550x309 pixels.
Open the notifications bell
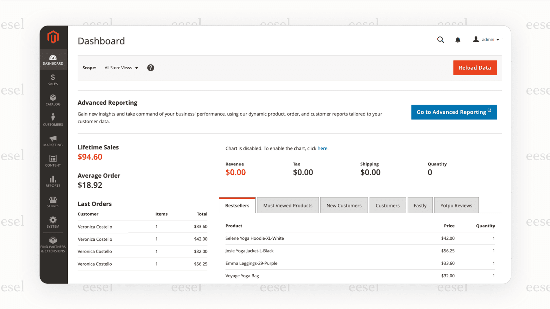click(458, 40)
